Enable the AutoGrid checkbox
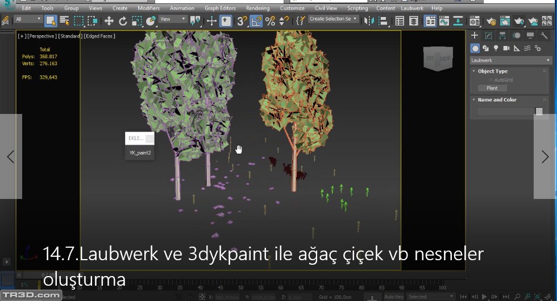557x301 pixels. (491, 80)
